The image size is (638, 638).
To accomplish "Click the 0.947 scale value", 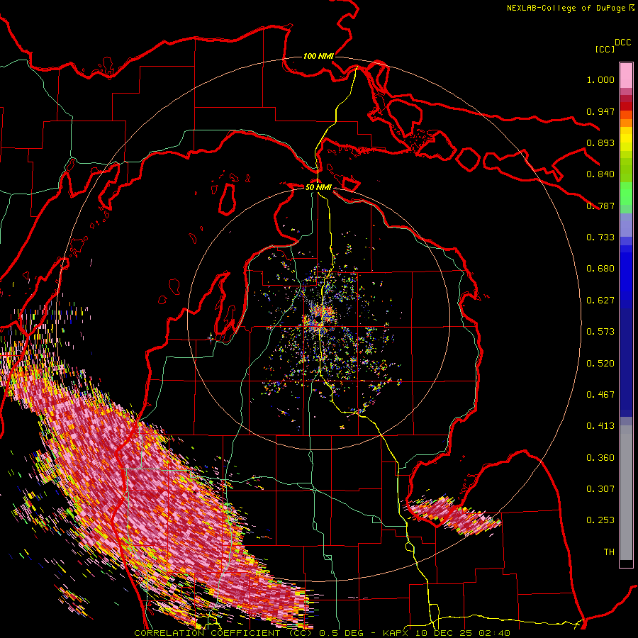I will pyautogui.click(x=600, y=111).
